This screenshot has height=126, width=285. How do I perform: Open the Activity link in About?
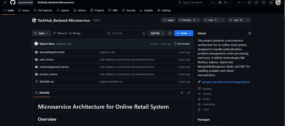click(x=205, y=94)
